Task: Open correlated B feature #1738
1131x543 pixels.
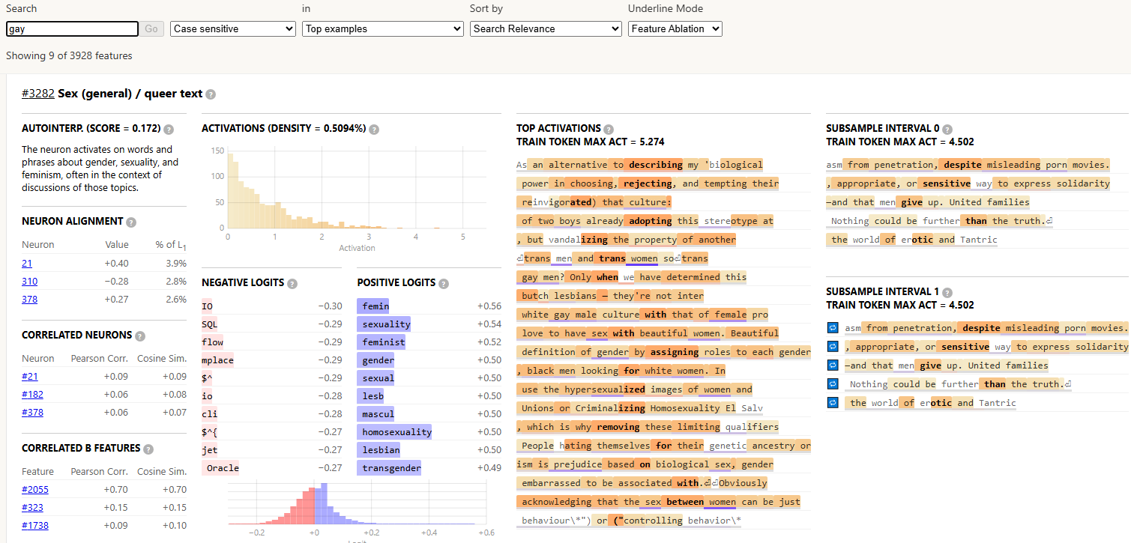Action: tap(34, 525)
